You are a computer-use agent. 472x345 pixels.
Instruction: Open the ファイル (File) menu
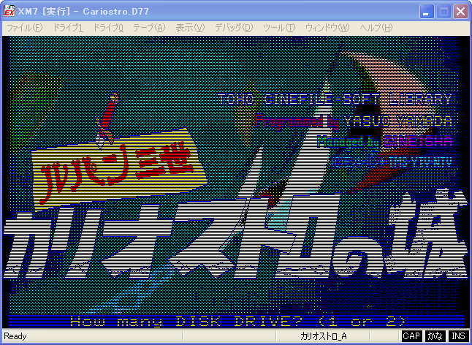[24, 28]
